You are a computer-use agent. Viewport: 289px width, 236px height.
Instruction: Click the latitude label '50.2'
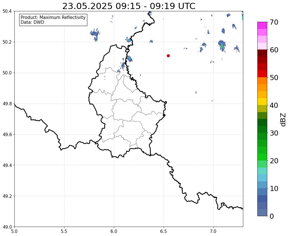coord(7,42)
